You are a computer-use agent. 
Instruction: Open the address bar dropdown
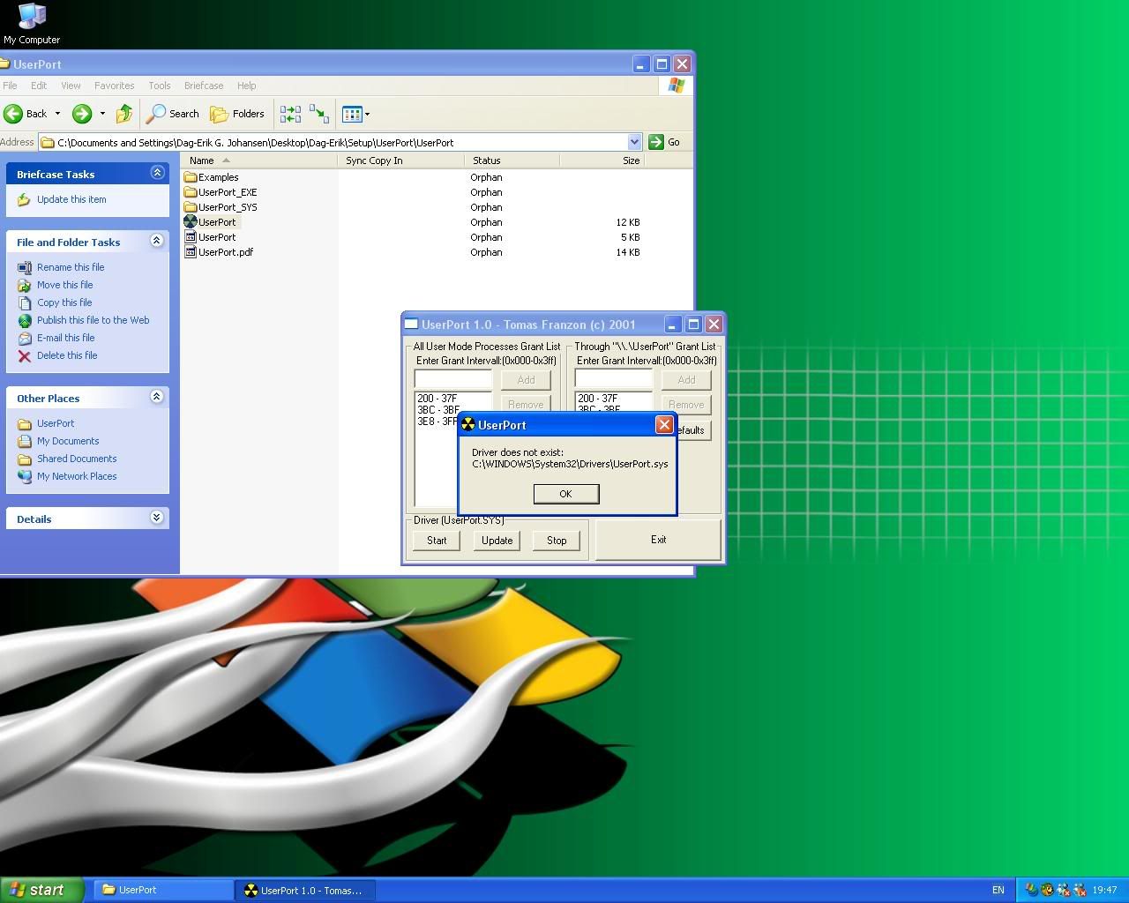tap(634, 142)
